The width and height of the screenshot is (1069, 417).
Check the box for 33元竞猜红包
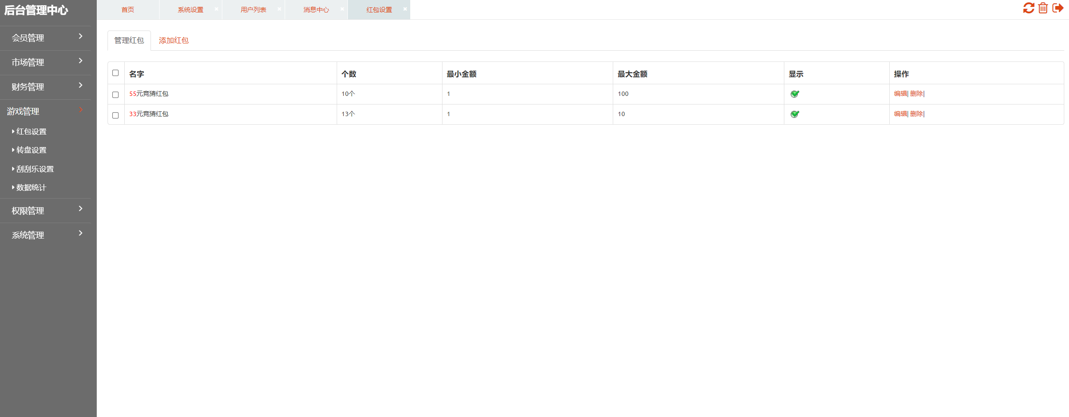pyautogui.click(x=115, y=115)
